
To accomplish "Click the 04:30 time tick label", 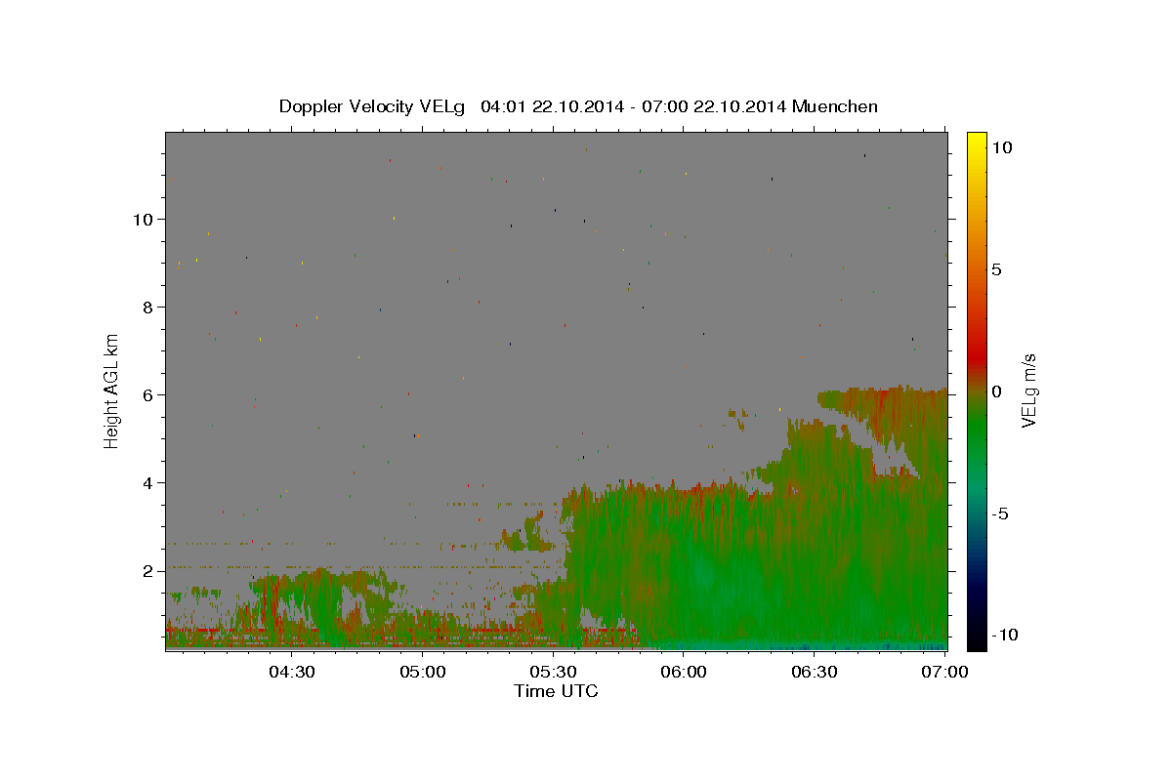I will [291, 672].
